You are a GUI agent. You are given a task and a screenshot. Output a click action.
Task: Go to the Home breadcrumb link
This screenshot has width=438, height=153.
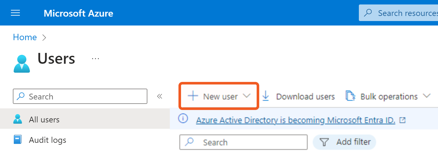(x=25, y=37)
